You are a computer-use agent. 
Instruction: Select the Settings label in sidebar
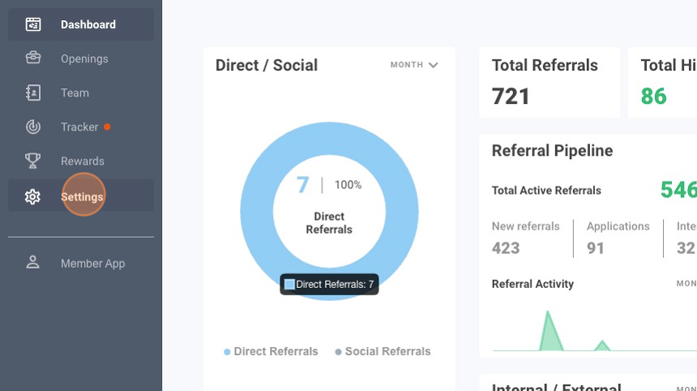click(x=83, y=196)
